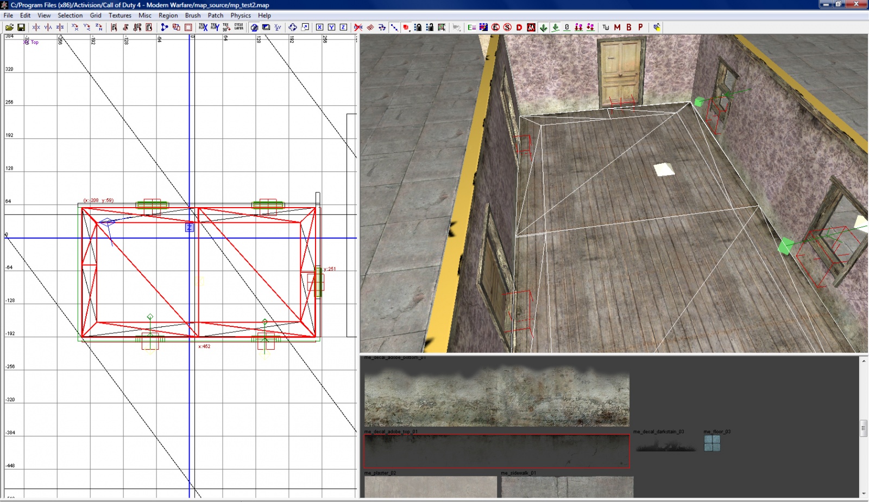The height and width of the screenshot is (502, 869).
Task: Click the texture browser scrollbar down arrow
Action: click(864, 493)
